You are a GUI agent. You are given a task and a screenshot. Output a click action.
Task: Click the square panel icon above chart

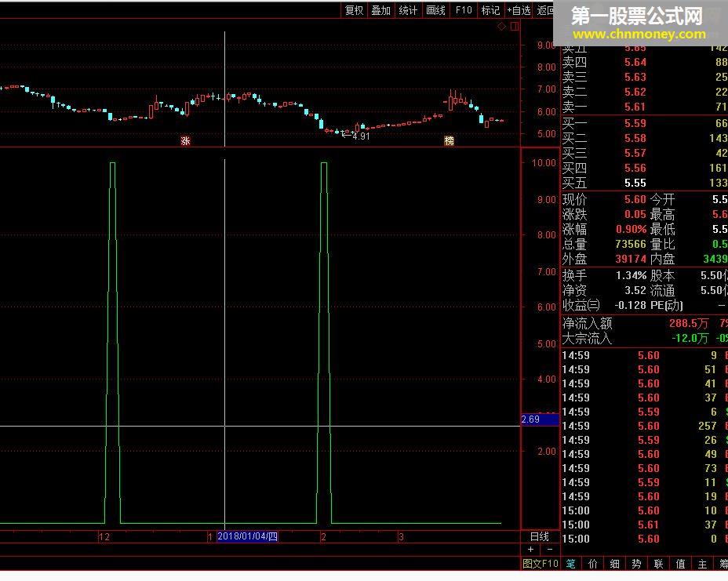pos(515,27)
